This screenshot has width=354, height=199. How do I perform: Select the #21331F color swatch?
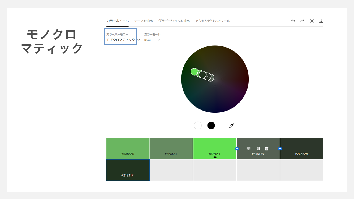pyautogui.click(x=128, y=170)
